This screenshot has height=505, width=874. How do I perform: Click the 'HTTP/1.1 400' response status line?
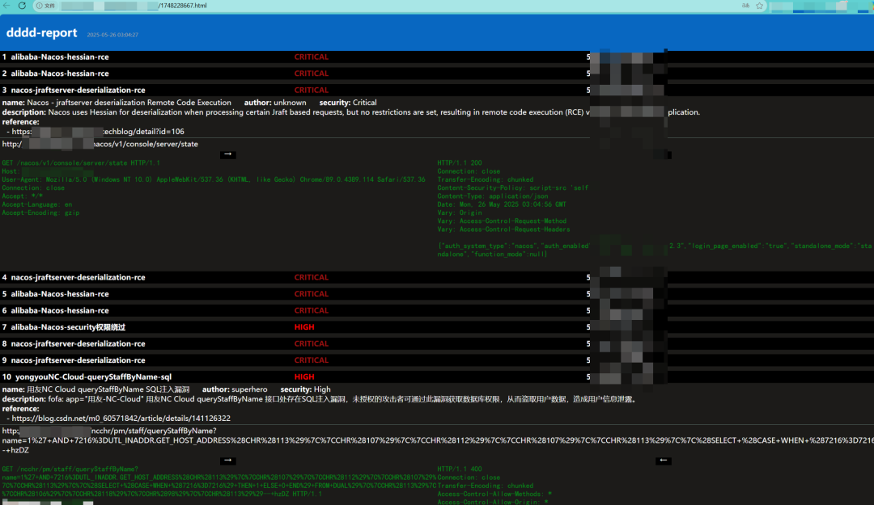point(460,469)
